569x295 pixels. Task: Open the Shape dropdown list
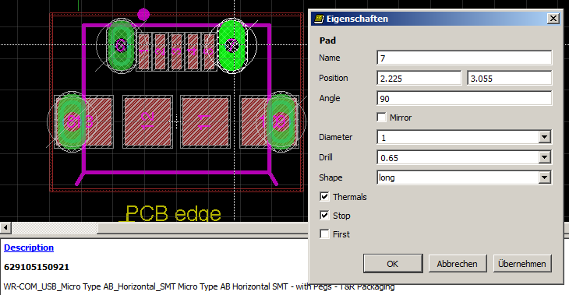[544, 177]
